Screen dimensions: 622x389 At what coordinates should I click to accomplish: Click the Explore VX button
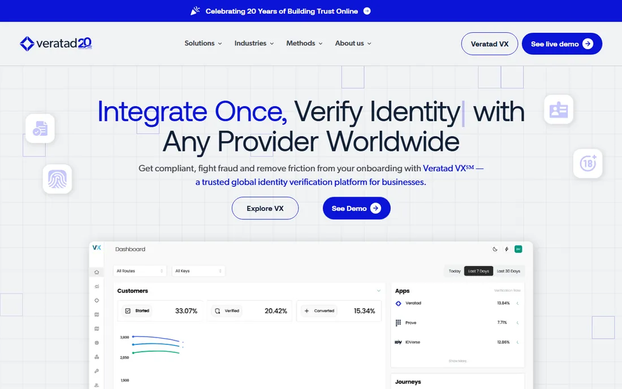(265, 208)
